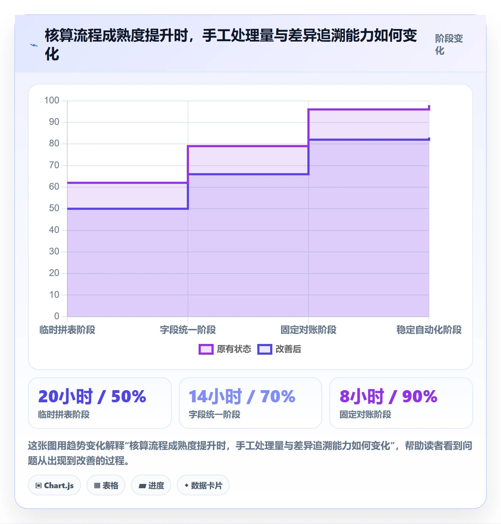Click the 表格 chip grid icon
This screenshot has height=524, width=501.
(97, 486)
